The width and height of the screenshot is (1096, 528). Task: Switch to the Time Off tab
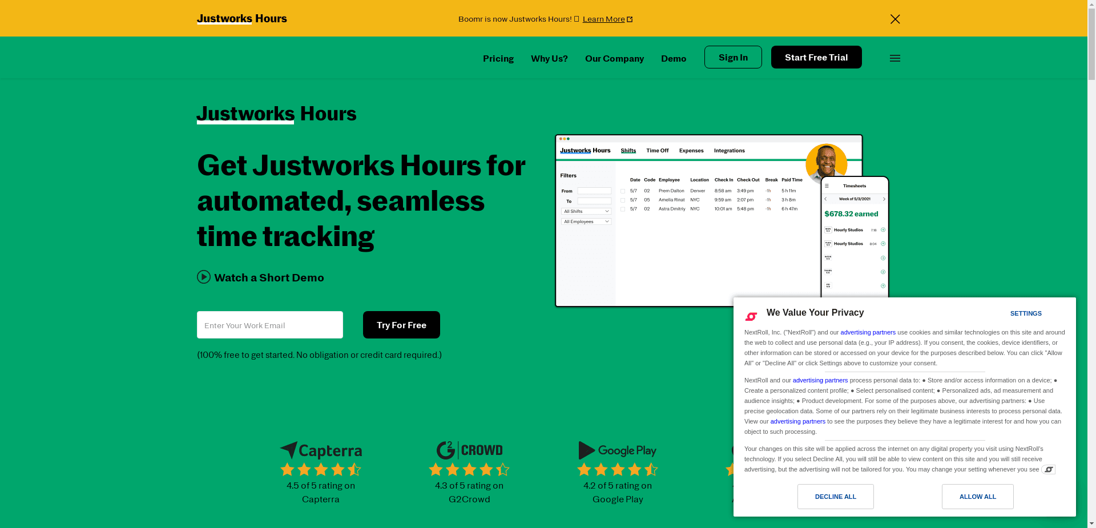pyautogui.click(x=657, y=150)
